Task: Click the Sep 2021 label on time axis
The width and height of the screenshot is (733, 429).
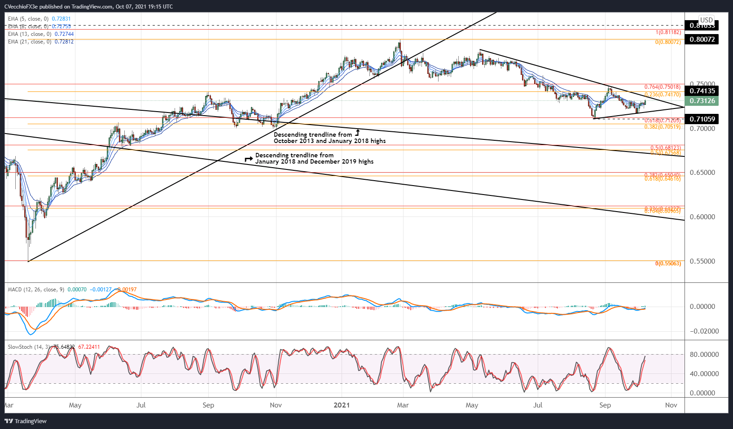Action: tap(605, 405)
